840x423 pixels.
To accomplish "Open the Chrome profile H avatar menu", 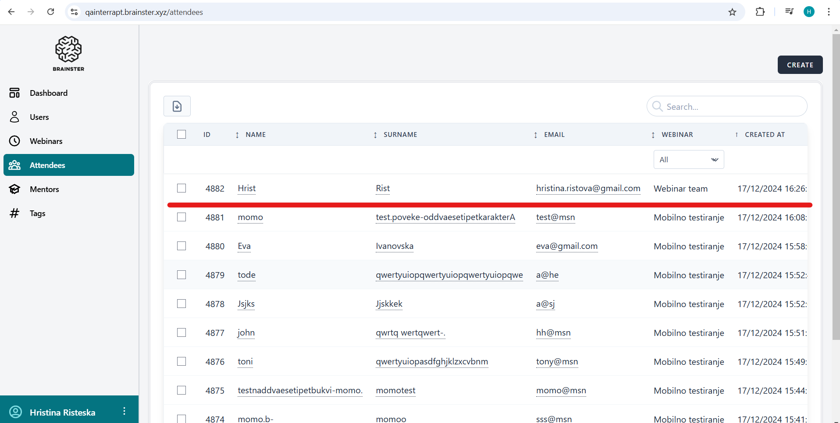I will coord(809,12).
